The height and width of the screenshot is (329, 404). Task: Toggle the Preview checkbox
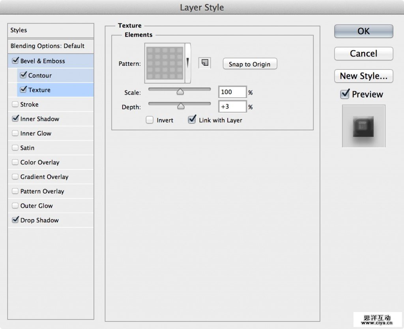tap(345, 94)
